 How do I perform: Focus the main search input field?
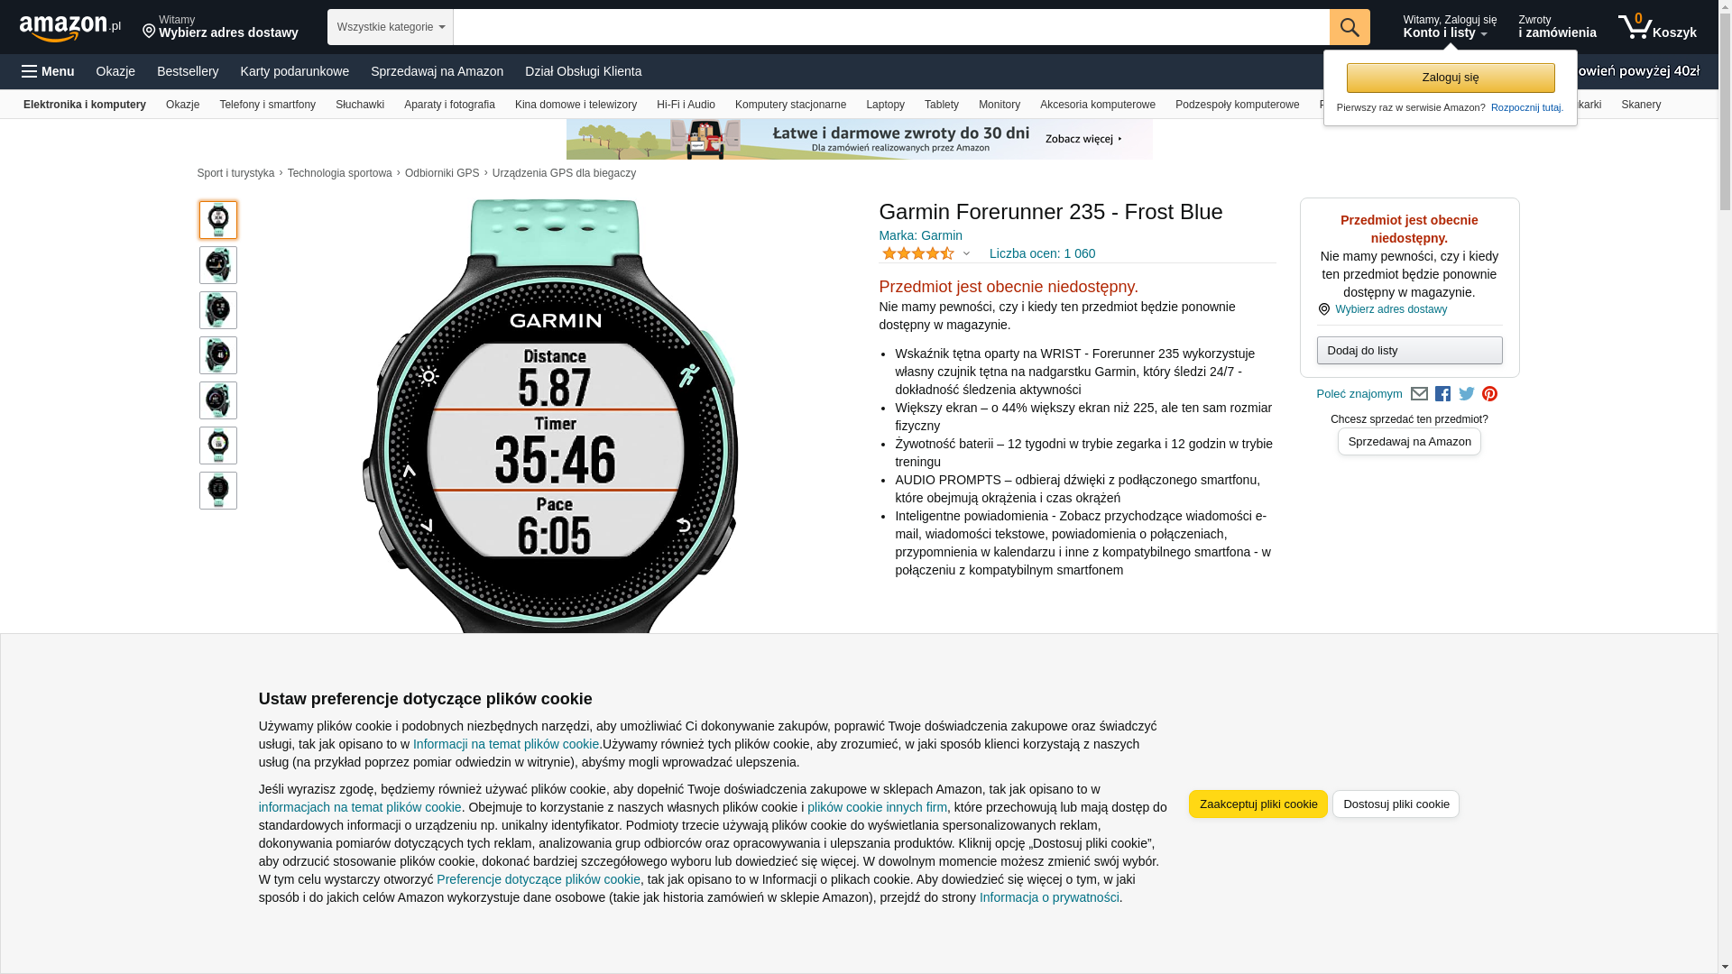click(891, 27)
